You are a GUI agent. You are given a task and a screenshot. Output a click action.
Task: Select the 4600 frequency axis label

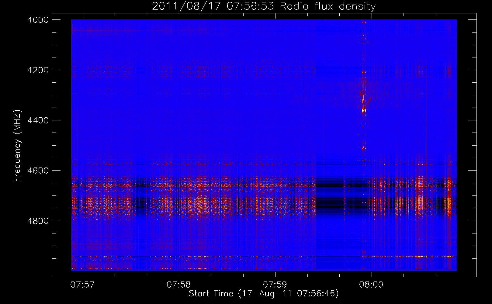pyautogui.click(x=38, y=171)
